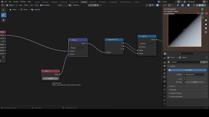Adjust the Strength 1.000 slider
The height and width of the screenshot is (117, 209).
click(x=195, y=82)
